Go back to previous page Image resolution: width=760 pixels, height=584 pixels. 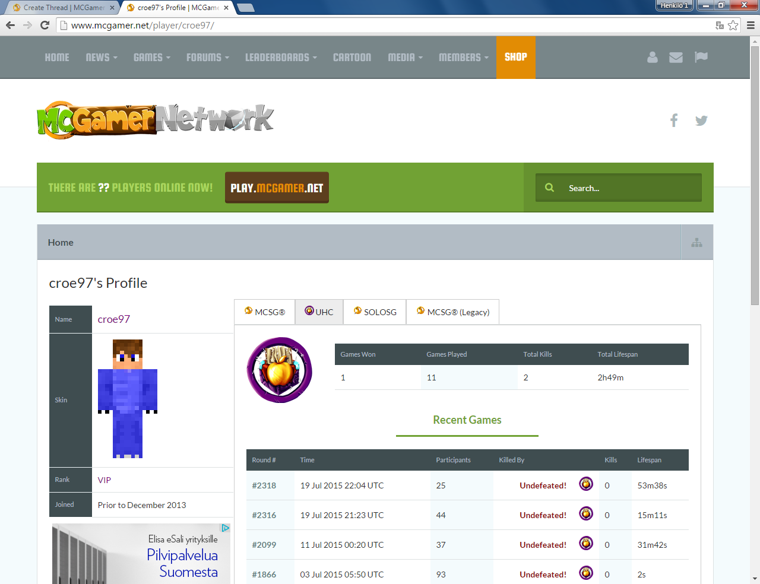click(x=10, y=25)
